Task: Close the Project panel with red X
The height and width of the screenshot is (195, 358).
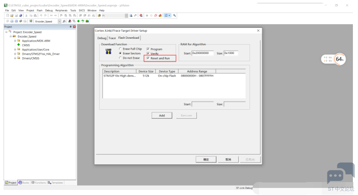Action: click(x=74, y=27)
